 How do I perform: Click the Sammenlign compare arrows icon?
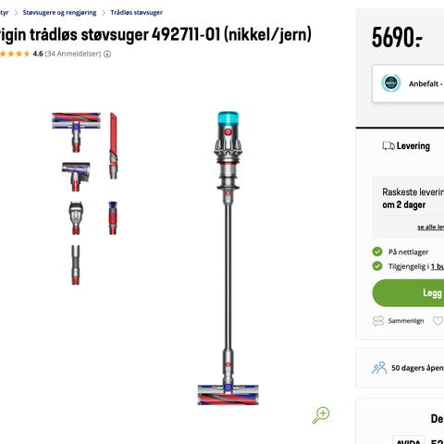[x=378, y=321]
